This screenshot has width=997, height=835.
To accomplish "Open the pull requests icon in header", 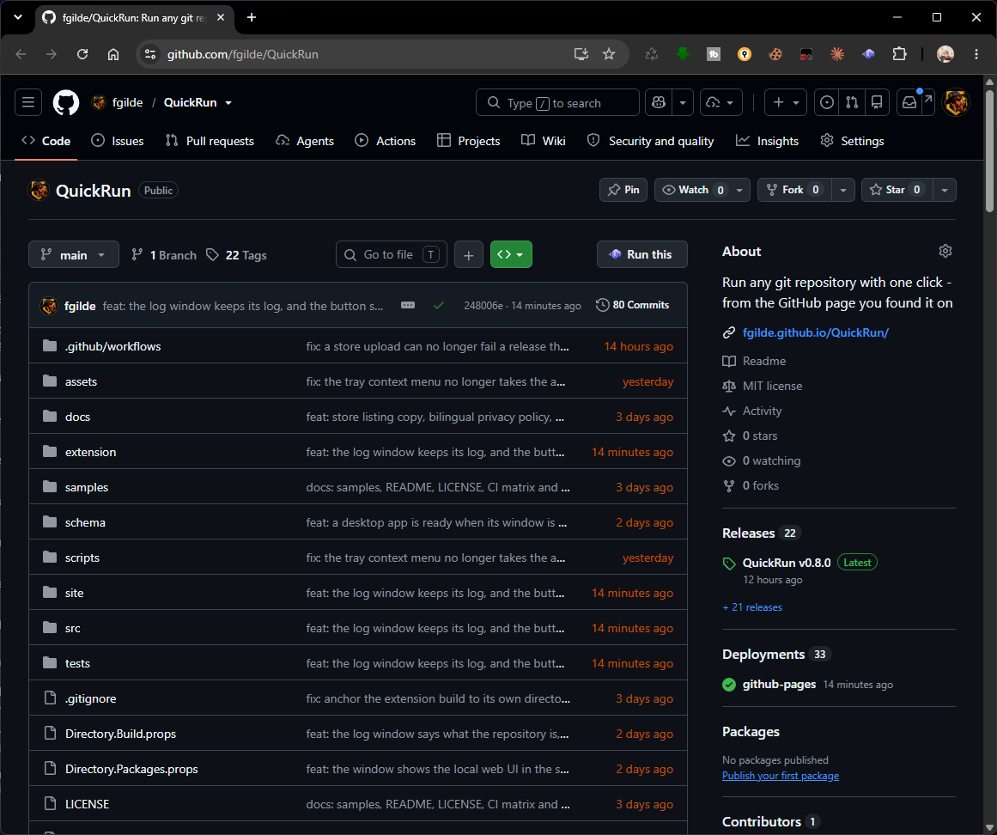I will click(x=852, y=102).
